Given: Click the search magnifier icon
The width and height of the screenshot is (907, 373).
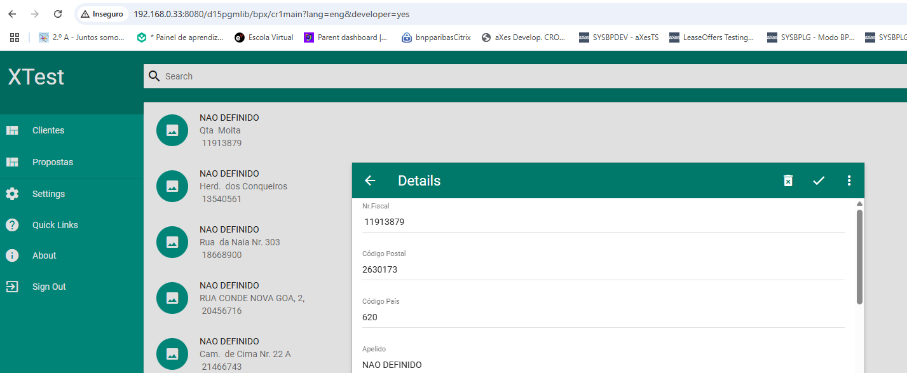Looking at the screenshot, I should [x=154, y=76].
